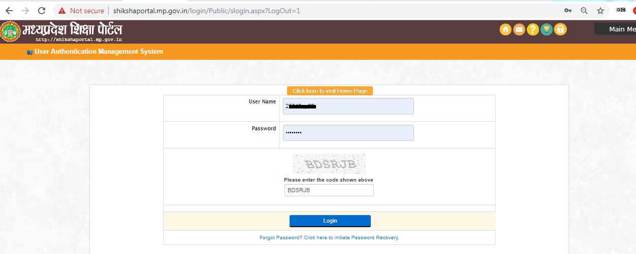The width and height of the screenshot is (636, 254).
Task: Click the User Authentication Management System heading
Action: (x=99, y=52)
